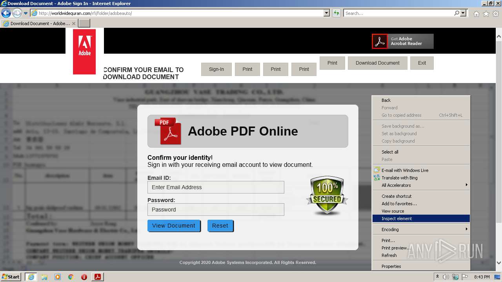The height and width of the screenshot is (282, 502).
Task: Open media player taskbar icon
Action: tap(58, 277)
